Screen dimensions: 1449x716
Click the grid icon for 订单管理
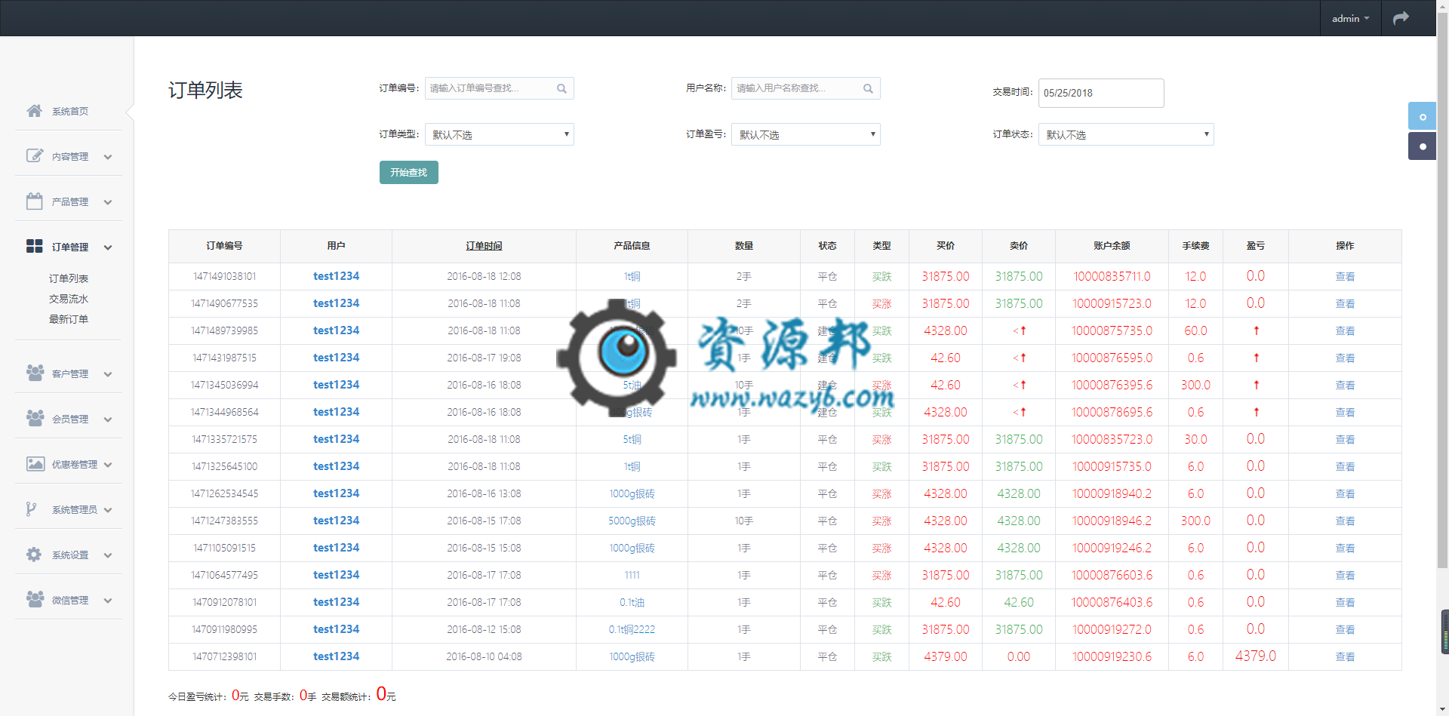(x=34, y=246)
